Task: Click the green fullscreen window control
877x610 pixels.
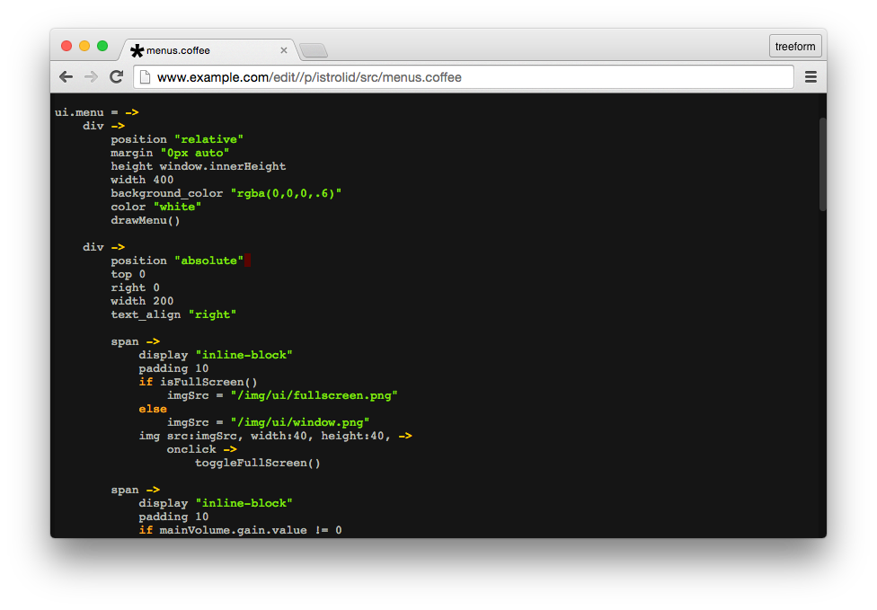Action: 102,44
